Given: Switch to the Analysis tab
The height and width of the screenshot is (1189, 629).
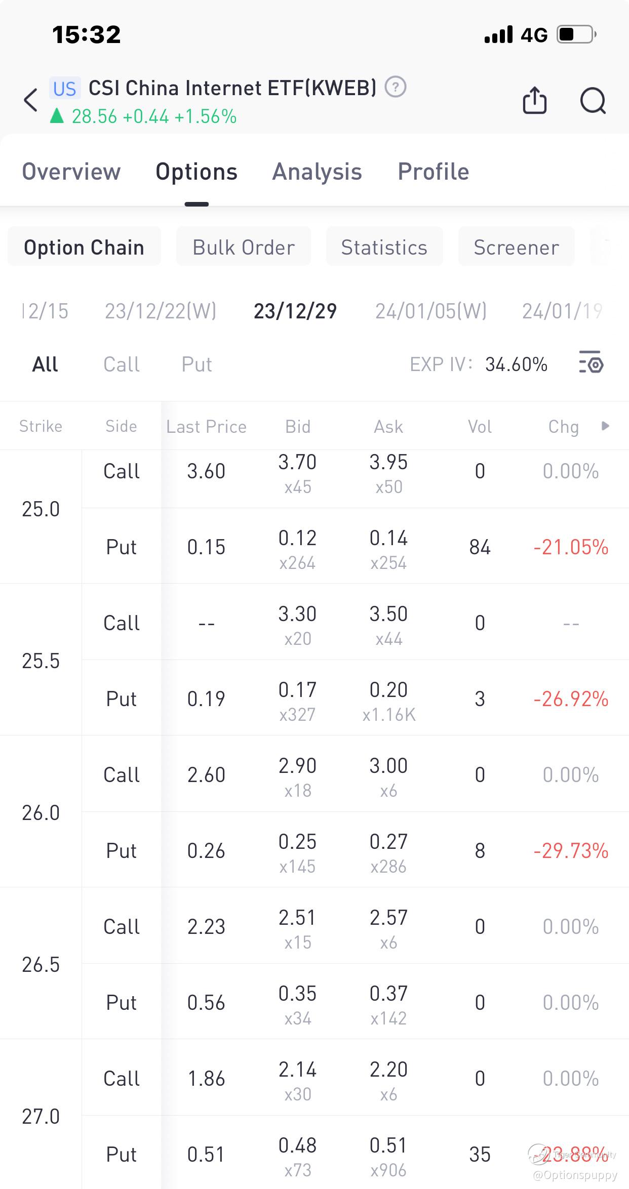Looking at the screenshot, I should click(317, 172).
